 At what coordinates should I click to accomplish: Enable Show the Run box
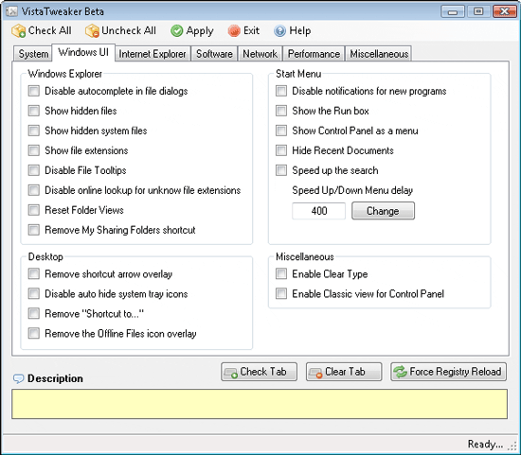pyautogui.click(x=281, y=111)
